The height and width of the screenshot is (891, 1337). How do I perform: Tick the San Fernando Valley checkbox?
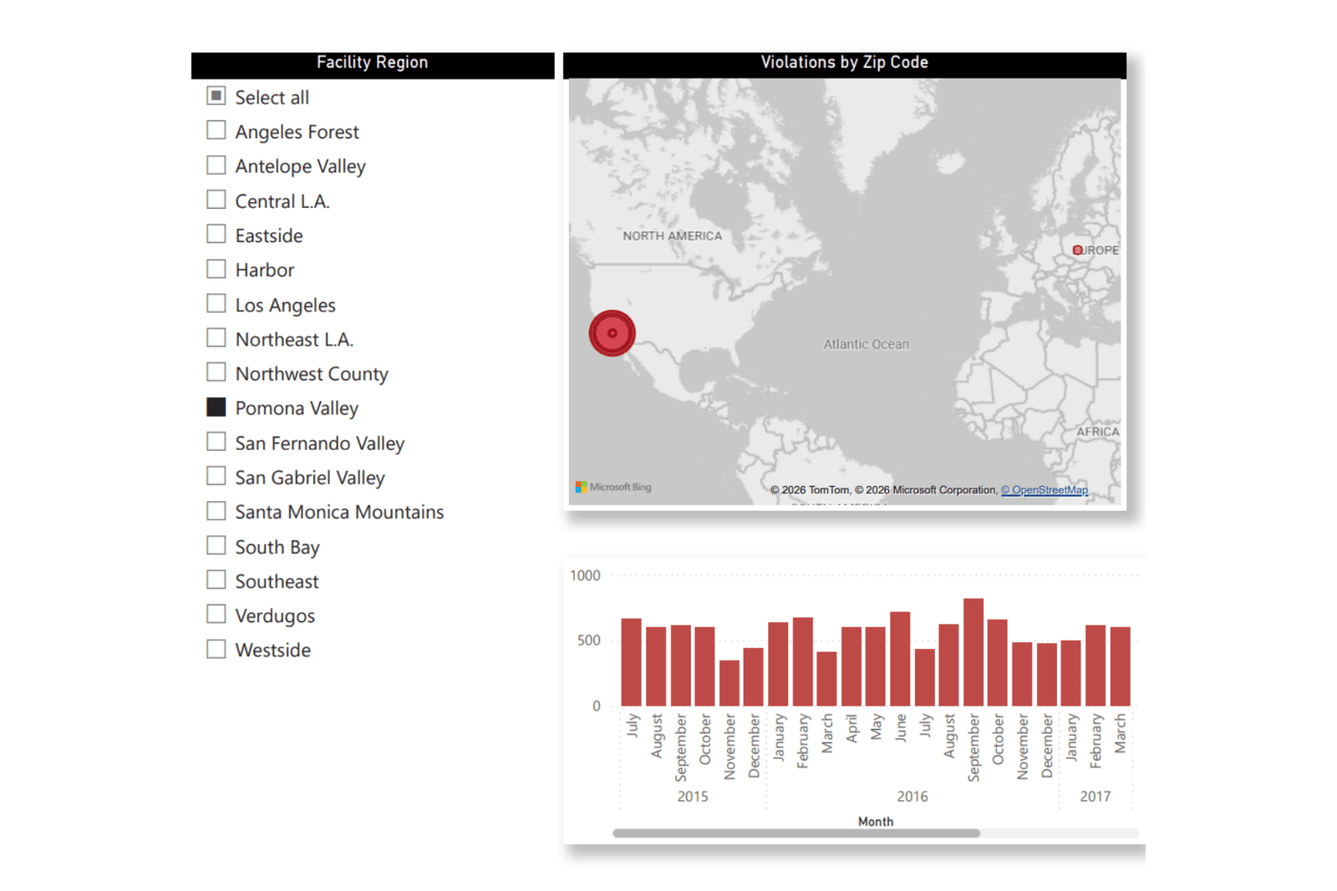(216, 443)
